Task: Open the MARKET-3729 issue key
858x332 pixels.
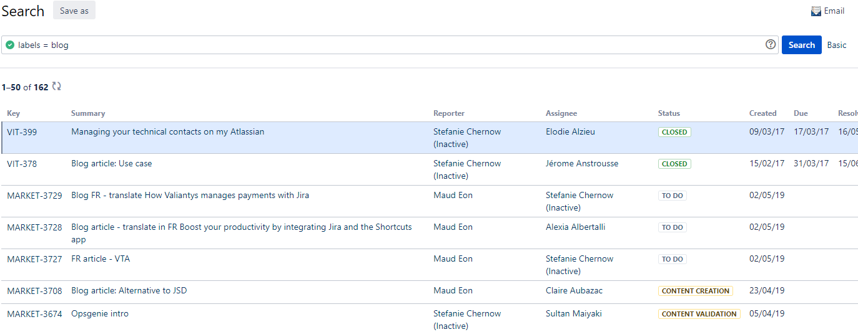Action: click(x=34, y=196)
